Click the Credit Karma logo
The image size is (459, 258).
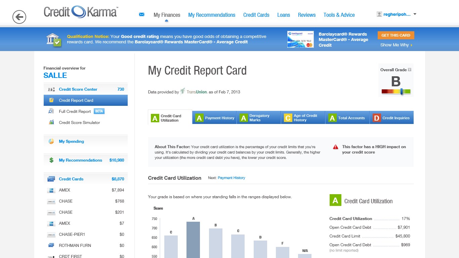pos(81,12)
